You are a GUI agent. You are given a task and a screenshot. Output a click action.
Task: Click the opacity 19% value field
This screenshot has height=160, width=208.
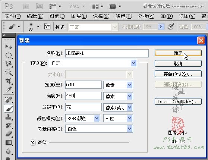pyautogui.click(x=151, y=27)
